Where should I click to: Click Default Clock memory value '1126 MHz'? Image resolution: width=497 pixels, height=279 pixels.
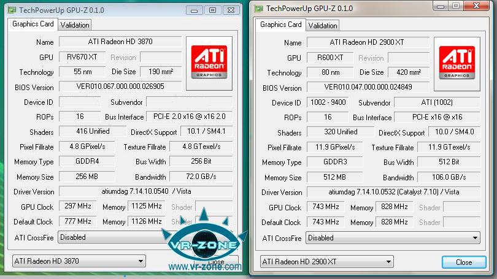[147, 221]
